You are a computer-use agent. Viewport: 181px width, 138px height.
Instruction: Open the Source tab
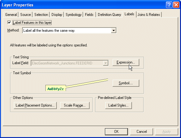click(x=25, y=15)
